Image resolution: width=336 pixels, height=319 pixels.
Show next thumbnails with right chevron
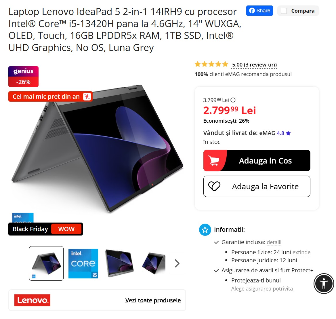pyautogui.click(x=177, y=263)
